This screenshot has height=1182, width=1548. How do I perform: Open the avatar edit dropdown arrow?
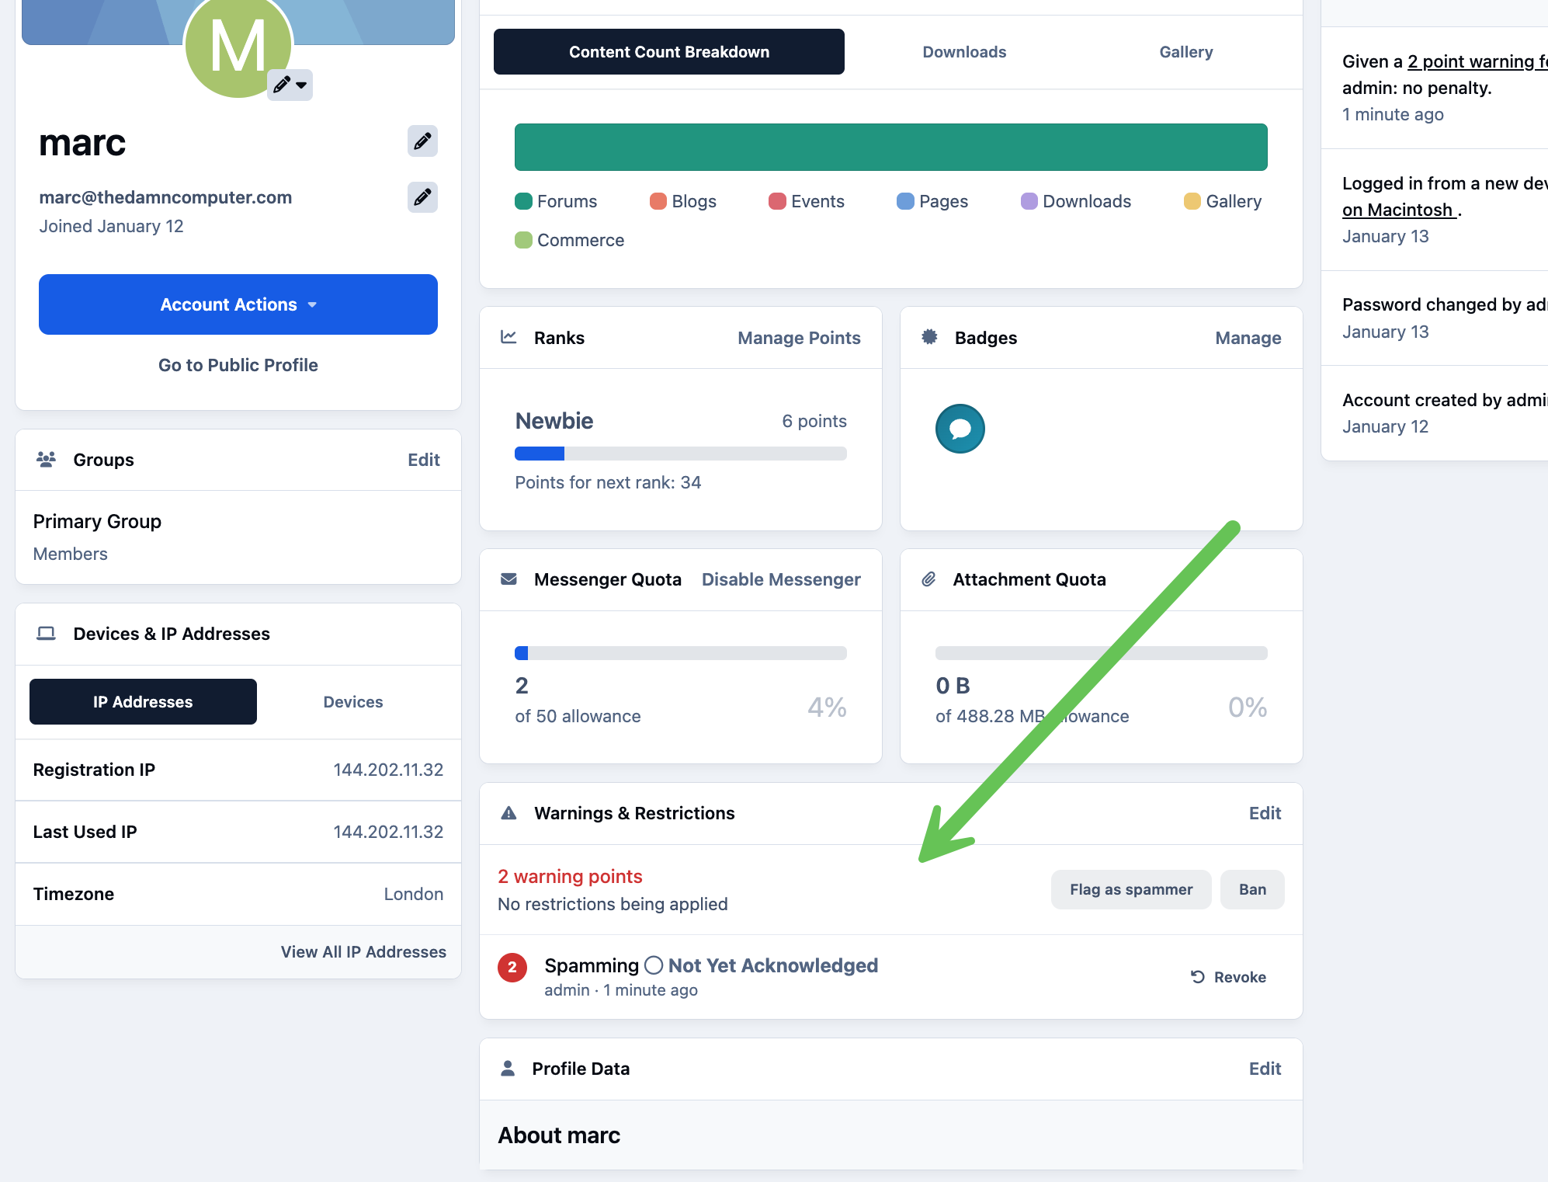coord(301,85)
